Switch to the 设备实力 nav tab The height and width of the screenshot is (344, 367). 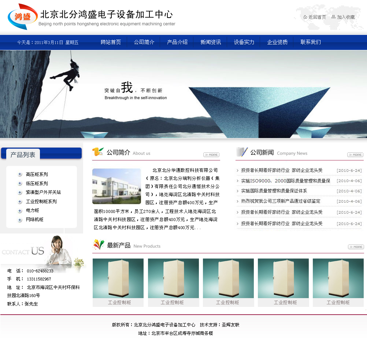(244, 42)
